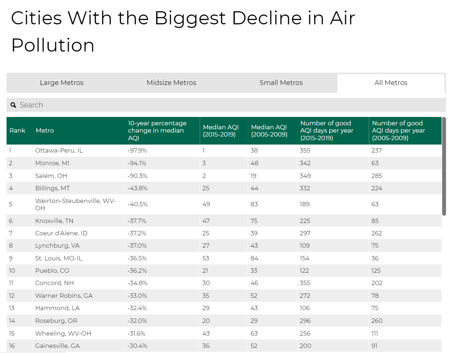
Task: Click the St. Louis, MO-IL entry
Action: pos(59,258)
